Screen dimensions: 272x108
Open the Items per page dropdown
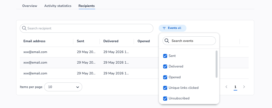point(63,87)
